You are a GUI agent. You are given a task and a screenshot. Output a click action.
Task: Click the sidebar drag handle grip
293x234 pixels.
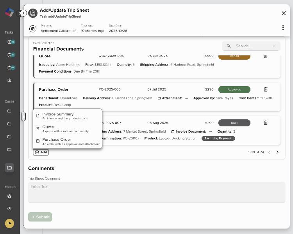(23, 117)
